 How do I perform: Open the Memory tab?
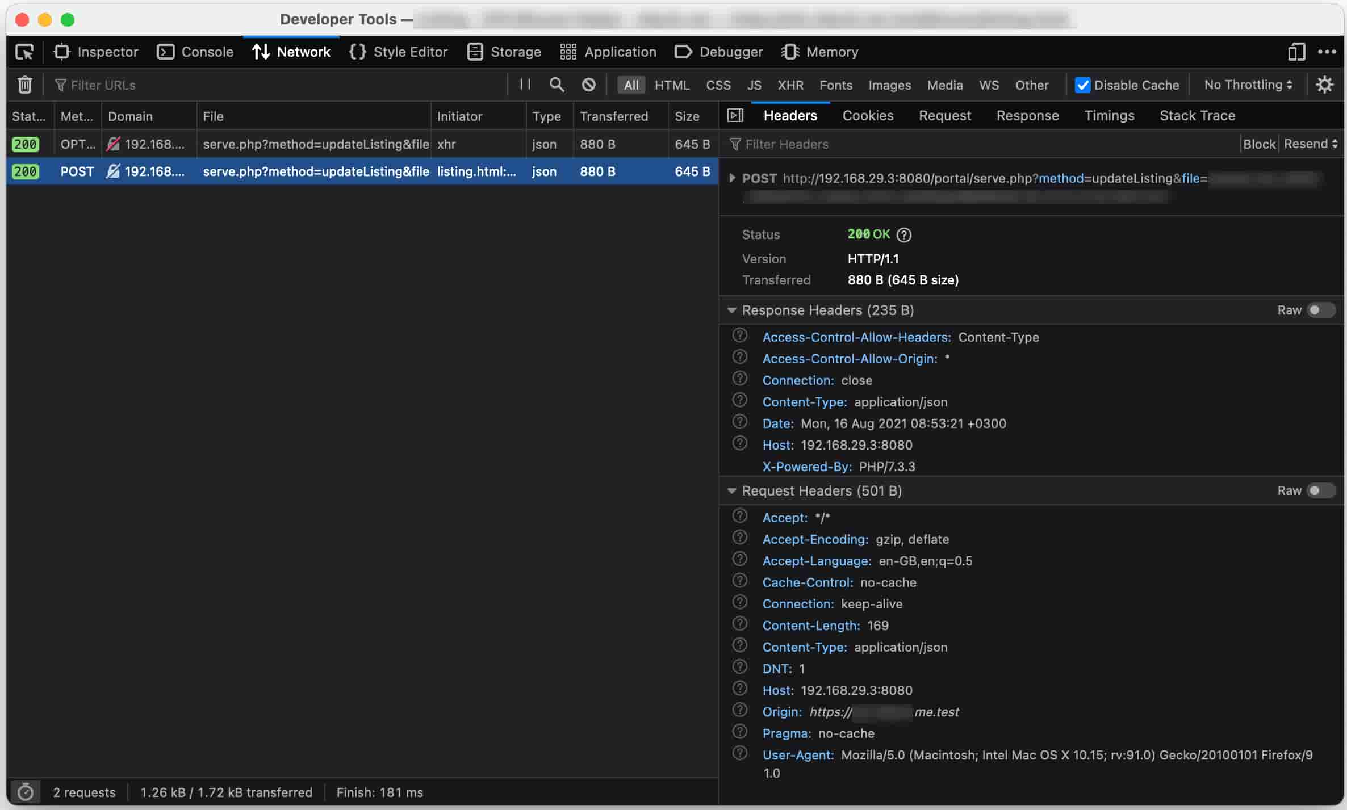coord(820,52)
